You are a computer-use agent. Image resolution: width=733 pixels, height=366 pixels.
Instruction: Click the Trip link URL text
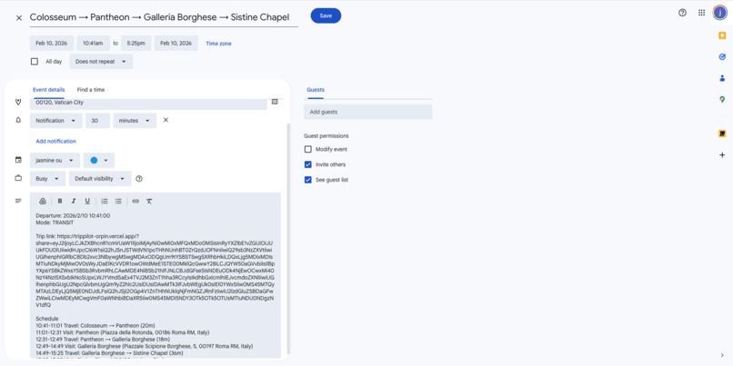pyautogui.click(x=155, y=271)
